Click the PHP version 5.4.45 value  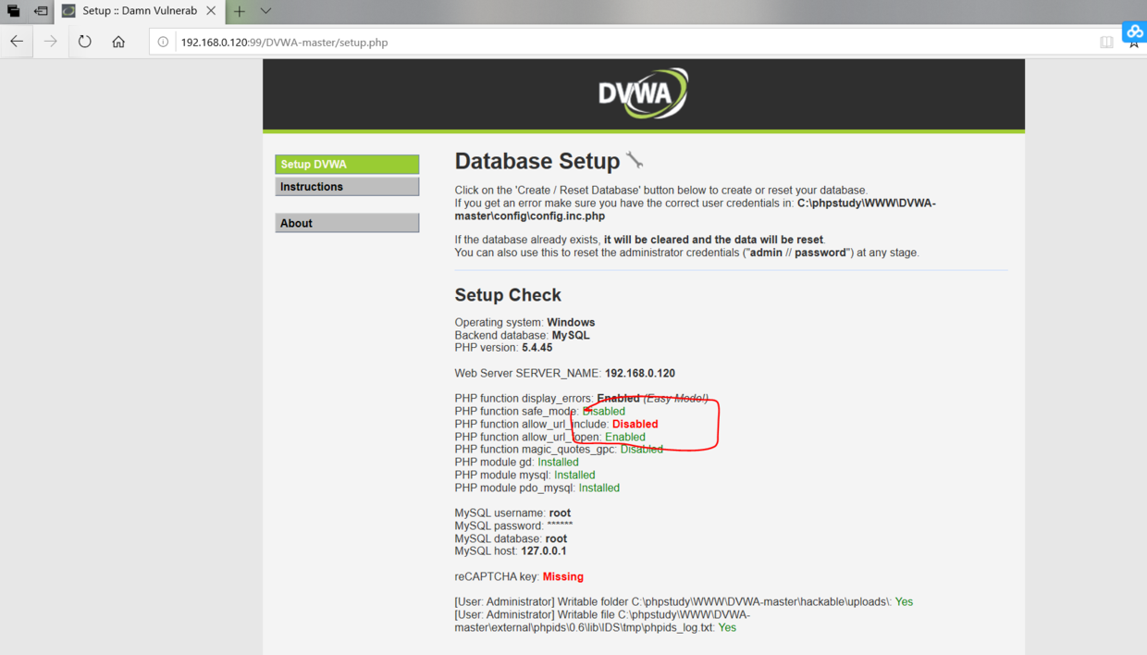pos(536,348)
